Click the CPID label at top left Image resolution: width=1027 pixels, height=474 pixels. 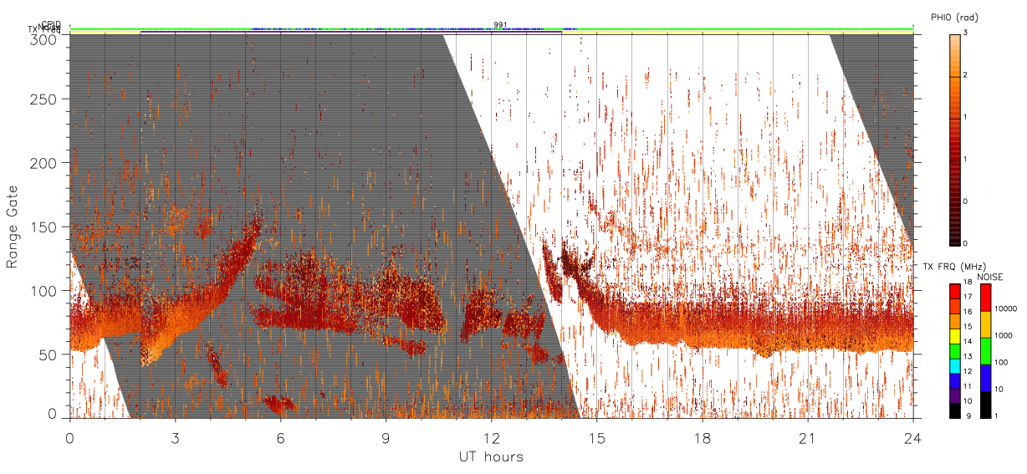[51, 24]
